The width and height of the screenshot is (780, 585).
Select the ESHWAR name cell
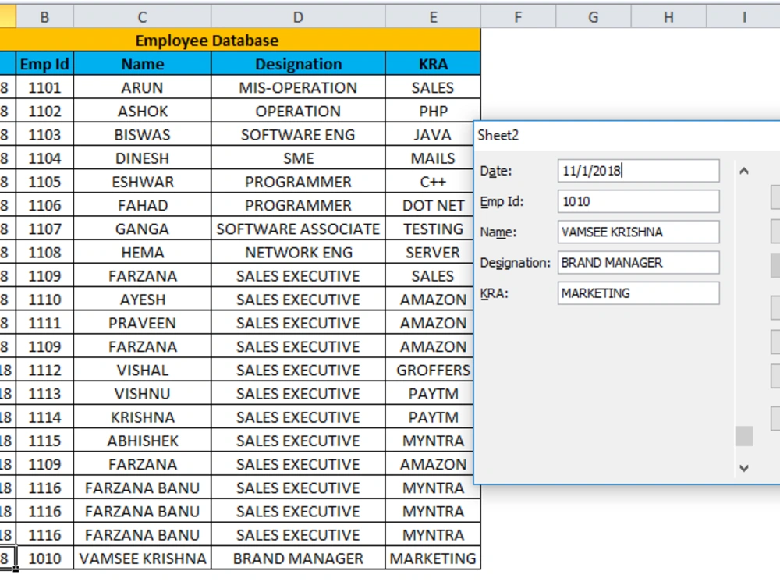[x=142, y=182]
